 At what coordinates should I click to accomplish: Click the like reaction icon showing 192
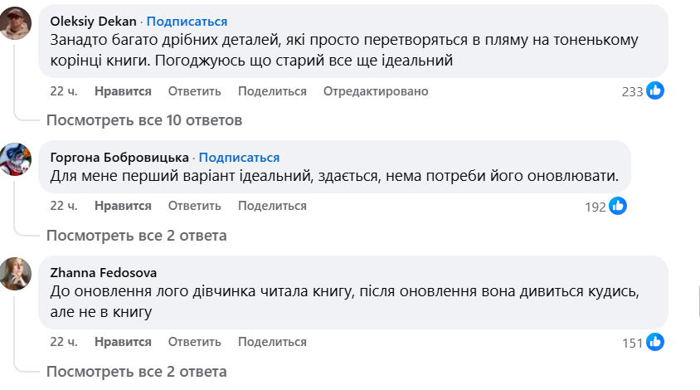[x=618, y=206]
